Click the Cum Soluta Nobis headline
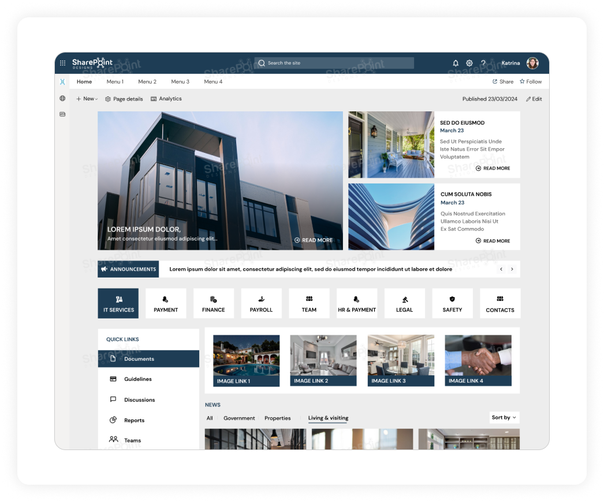The height and width of the screenshot is (502, 604). (466, 194)
